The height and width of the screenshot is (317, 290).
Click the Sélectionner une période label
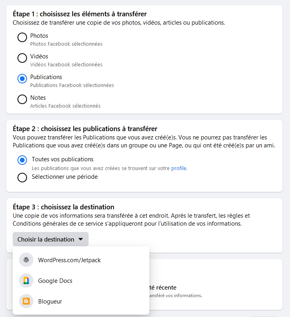click(65, 177)
